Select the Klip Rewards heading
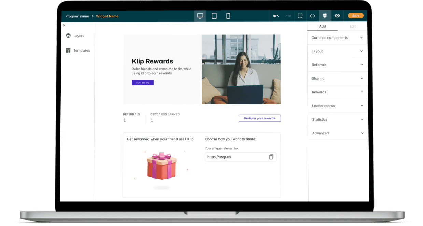The image size is (423, 226). point(152,61)
